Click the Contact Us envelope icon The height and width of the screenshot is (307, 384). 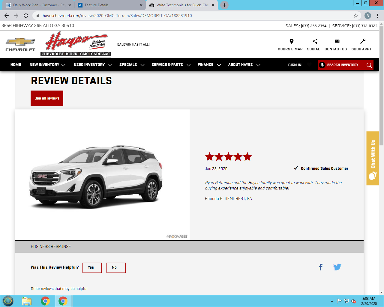337,41
